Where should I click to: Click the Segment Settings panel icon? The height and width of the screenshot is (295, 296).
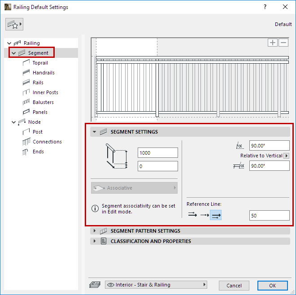(x=103, y=132)
